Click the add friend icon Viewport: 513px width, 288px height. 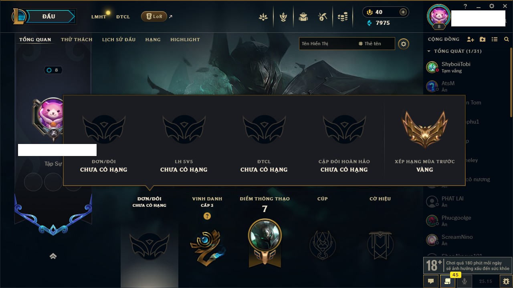(x=471, y=39)
